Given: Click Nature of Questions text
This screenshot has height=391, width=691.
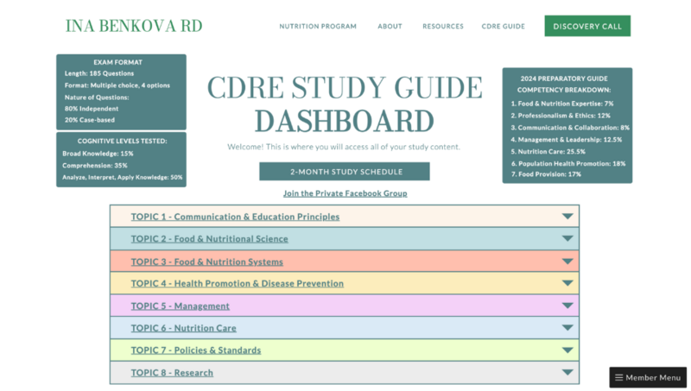Looking at the screenshot, I should click(x=97, y=98).
